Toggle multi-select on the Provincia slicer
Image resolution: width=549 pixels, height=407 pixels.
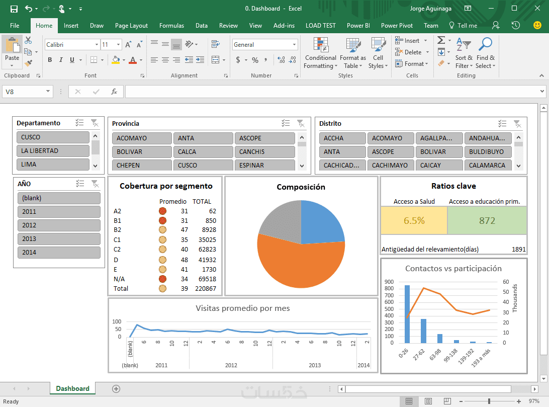coord(285,123)
